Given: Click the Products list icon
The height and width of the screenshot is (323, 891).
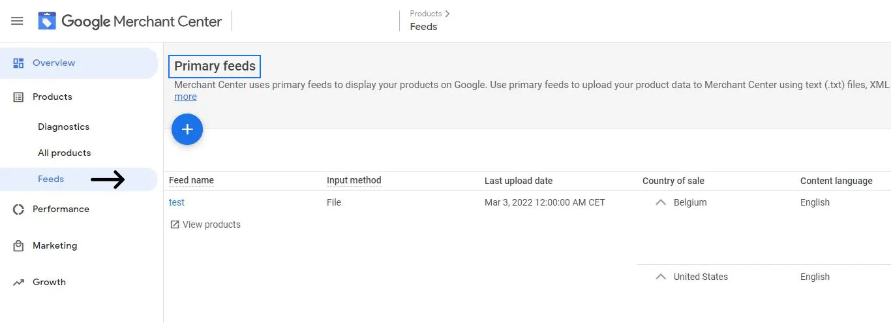Looking at the screenshot, I should click(x=18, y=97).
